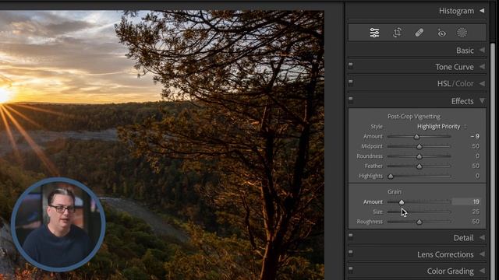Image resolution: width=499 pixels, height=280 pixels.
Task: Select the Crop overlay tool
Action: pos(397,33)
